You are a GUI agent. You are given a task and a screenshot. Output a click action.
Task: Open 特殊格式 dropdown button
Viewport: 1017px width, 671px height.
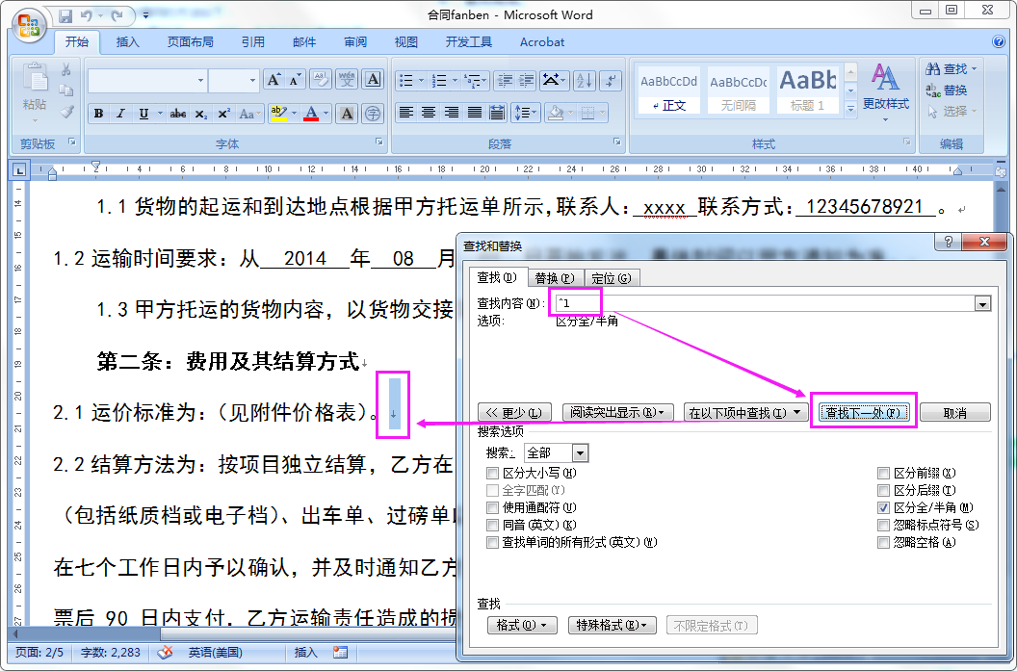612,625
